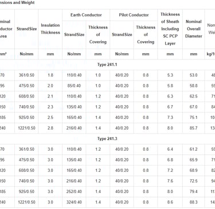Click Thickness of Covering under Earth Conductor

98,34
